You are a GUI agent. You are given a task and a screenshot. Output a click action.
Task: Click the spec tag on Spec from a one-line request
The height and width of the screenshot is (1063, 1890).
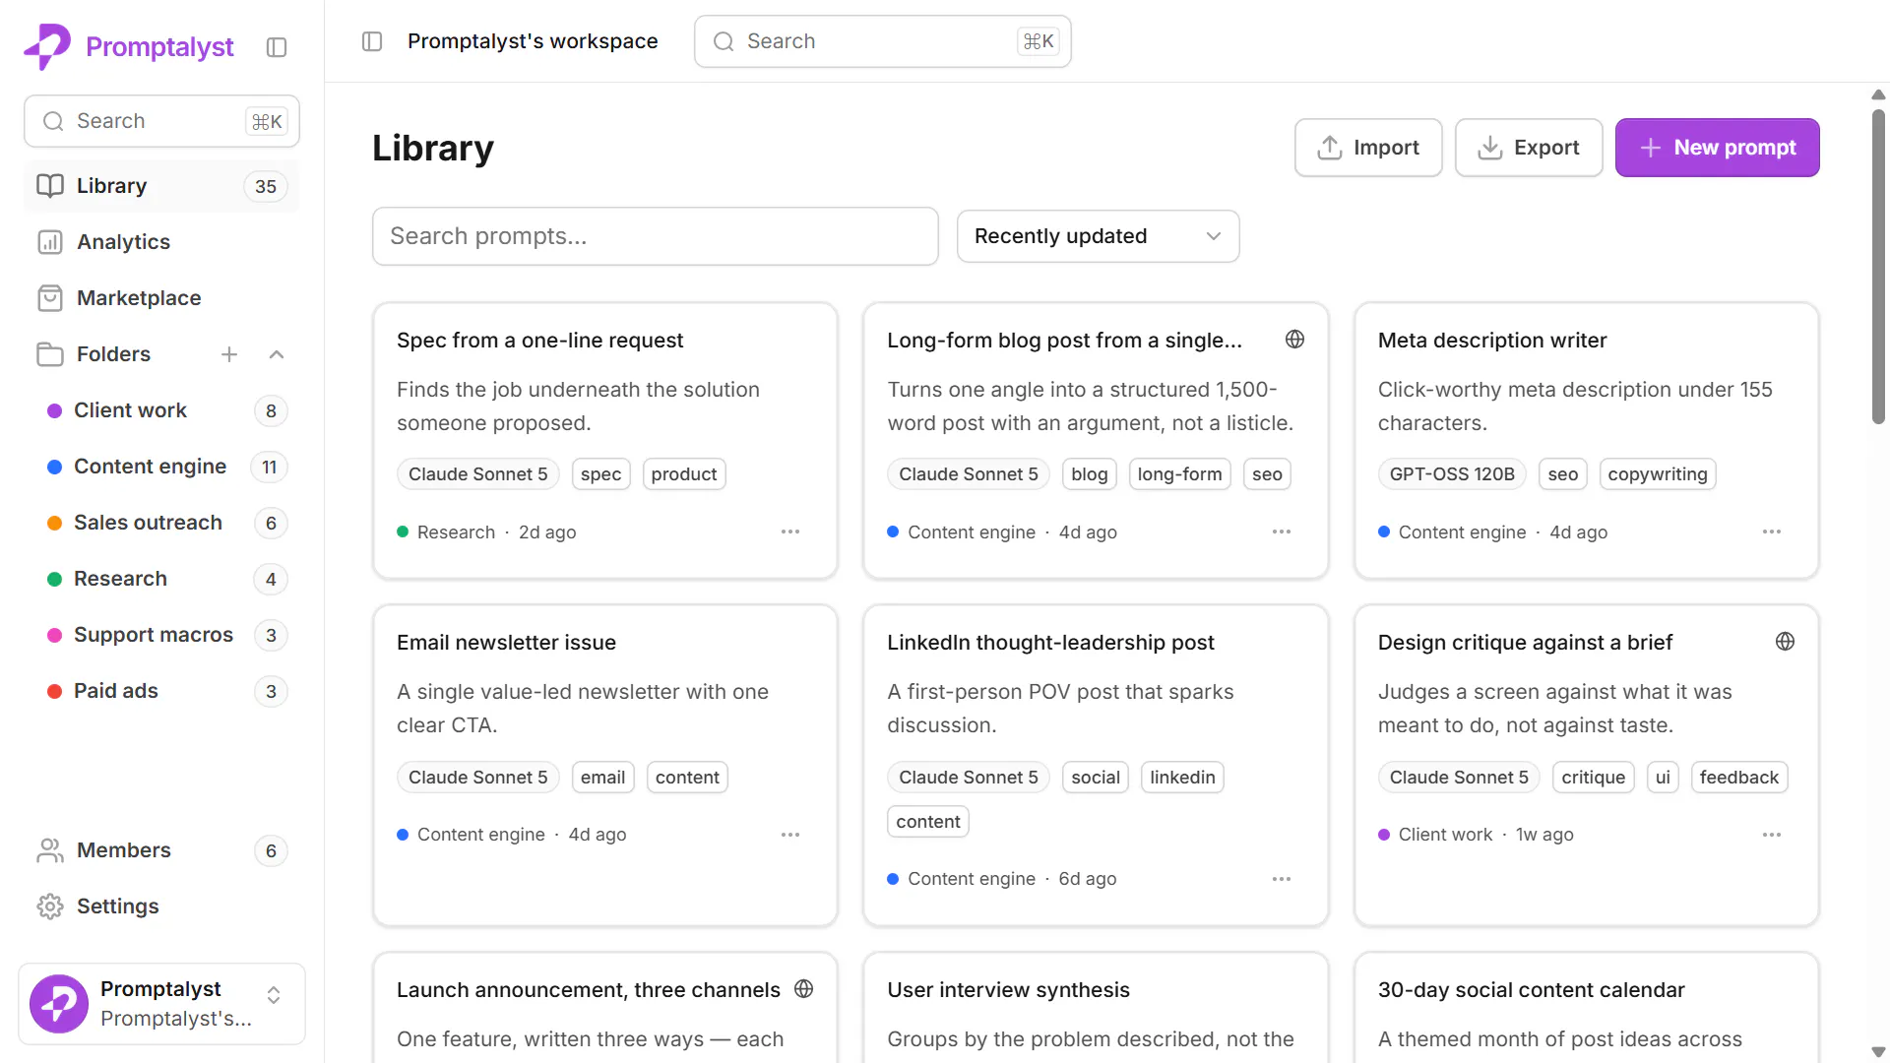pos(600,474)
